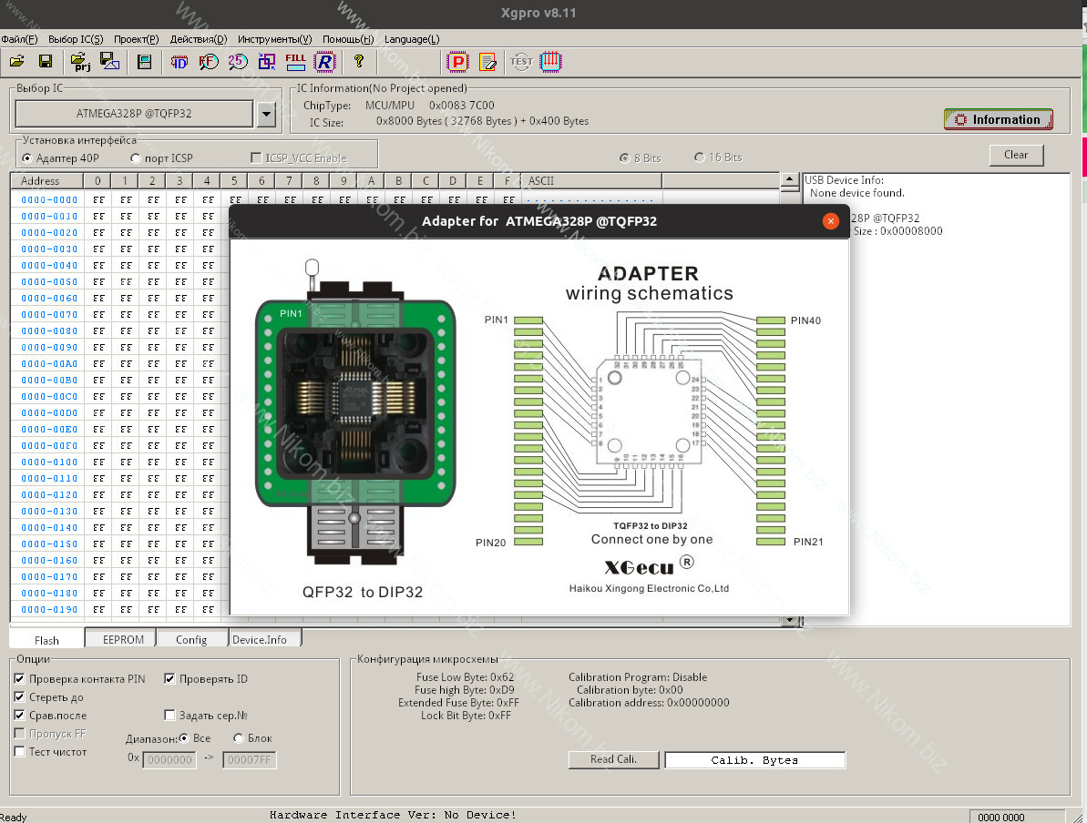The width and height of the screenshot is (1087, 823).
Task: Detect 25 series chip with magnifier icon
Action: coord(238,62)
